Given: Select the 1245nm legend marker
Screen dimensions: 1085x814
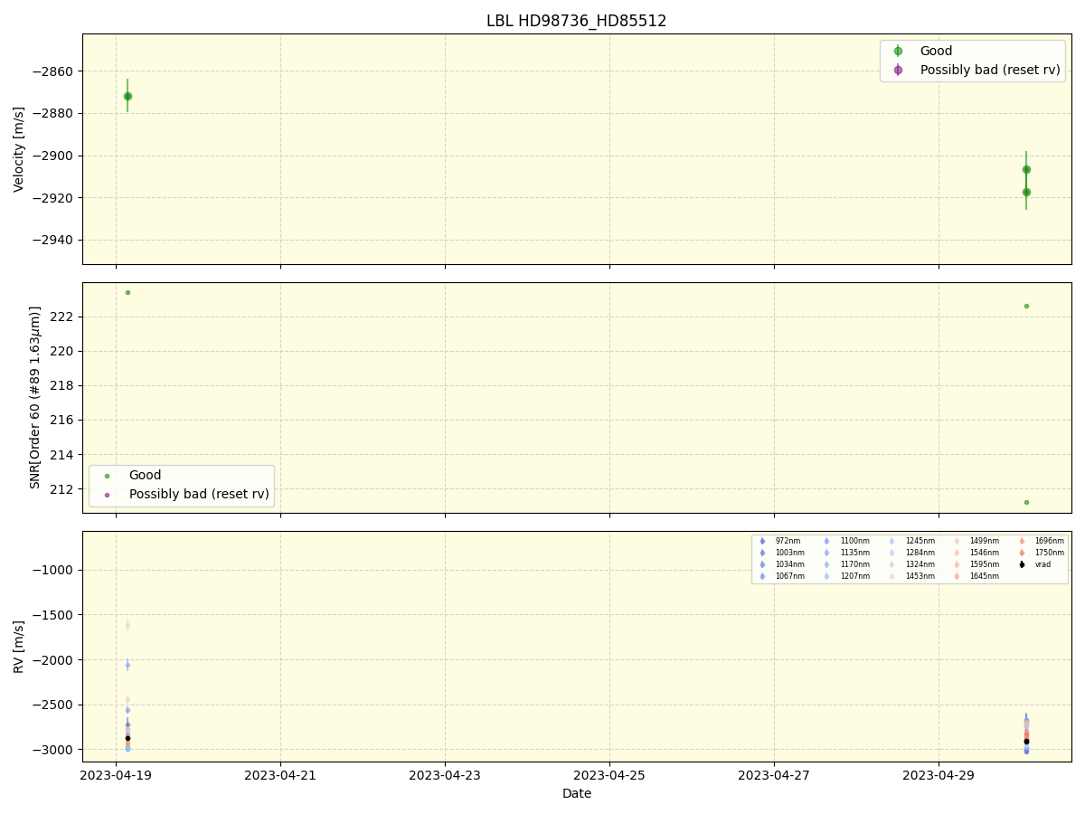Looking at the screenshot, I should pos(892,541).
